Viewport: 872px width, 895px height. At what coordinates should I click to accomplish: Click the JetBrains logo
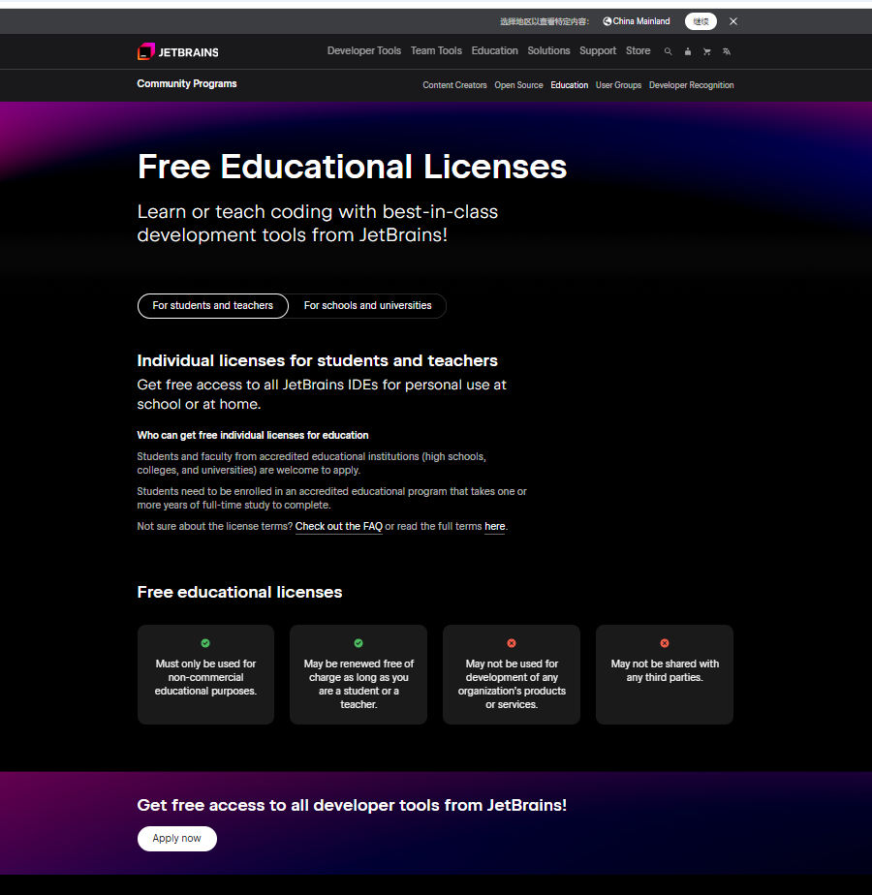click(177, 51)
